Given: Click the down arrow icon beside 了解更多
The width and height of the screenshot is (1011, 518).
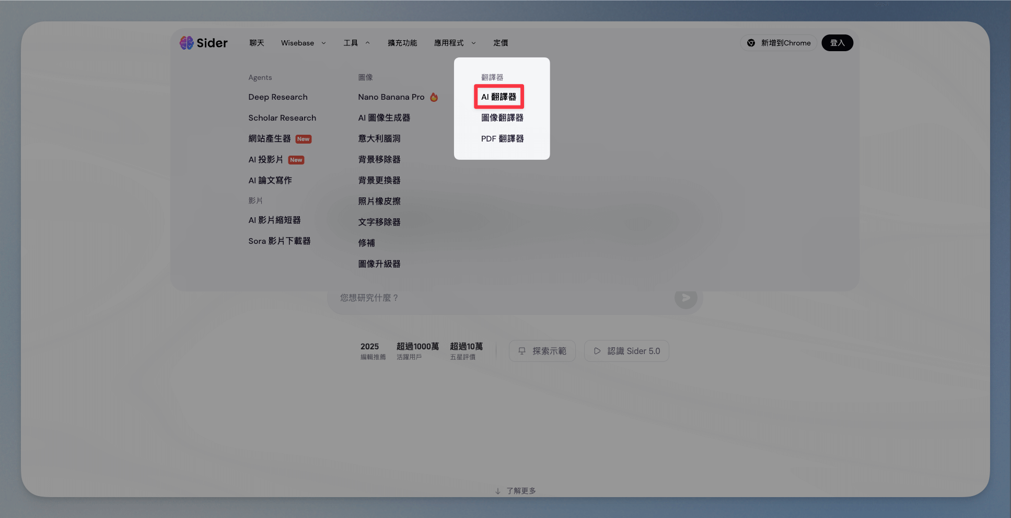Looking at the screenshot, I should [x=497, y=491].
